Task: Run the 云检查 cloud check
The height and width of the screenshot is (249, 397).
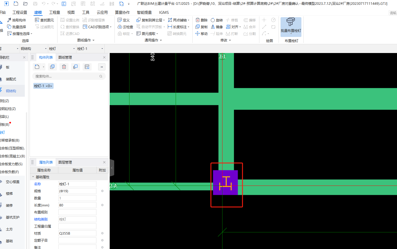Action: point(125,27)
